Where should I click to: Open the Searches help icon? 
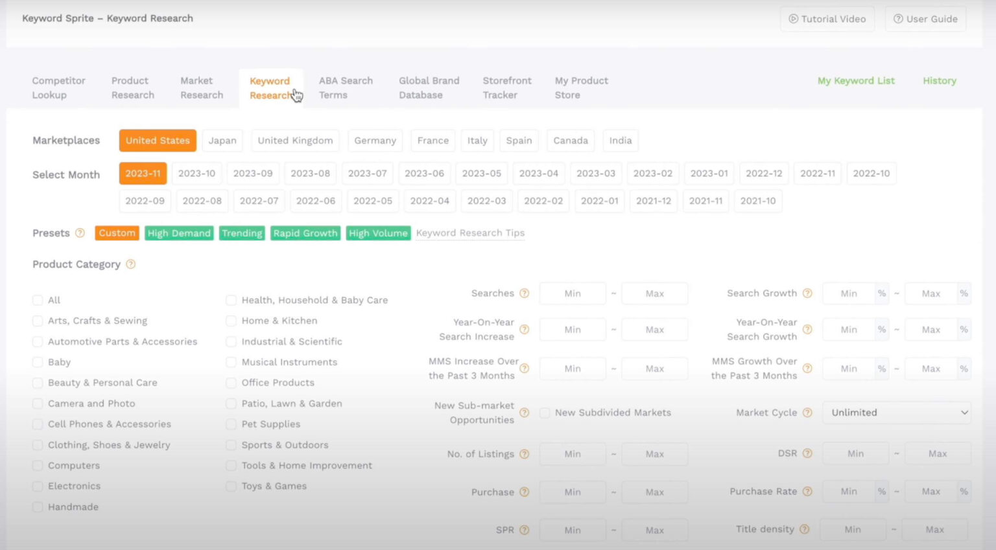[x=525, y=293]
